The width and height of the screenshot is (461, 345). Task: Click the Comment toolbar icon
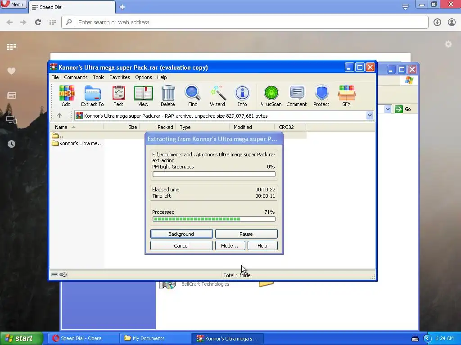click(x=296, y=96)
